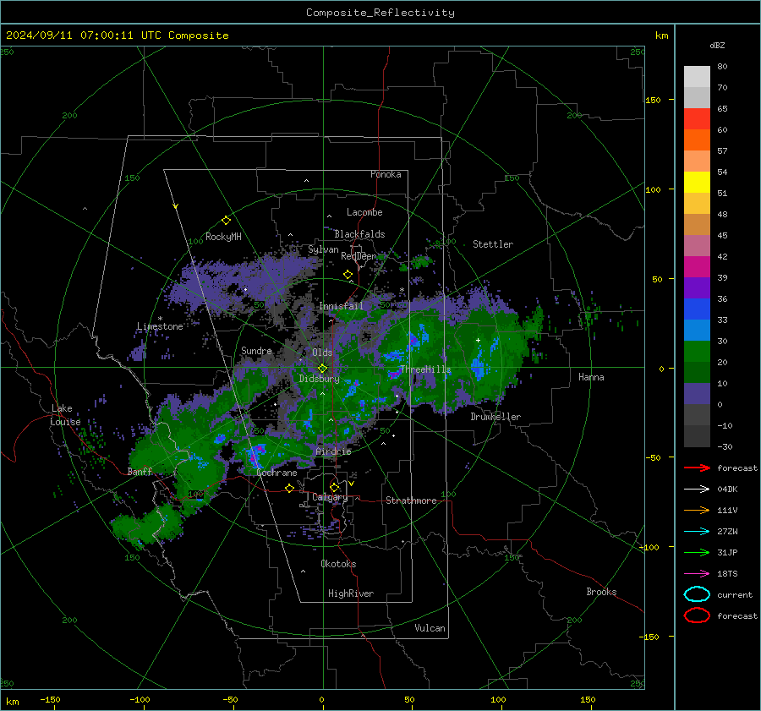
Task: Pick the bright yellow swatch between 54 and 51
Action: click(x=697, y=183)
